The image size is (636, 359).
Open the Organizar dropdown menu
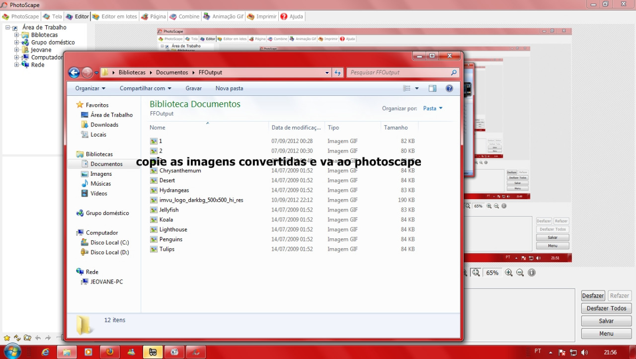[90, 88]
